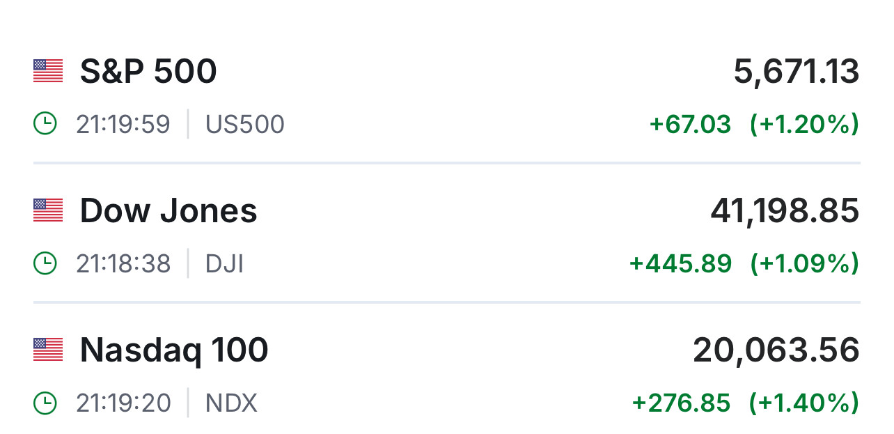Open the Nasdaq 100 index link
This screenshot has height=434, width=894.
coord(174,350)
